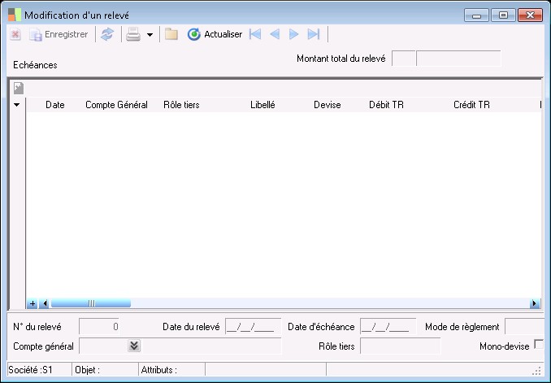This screenshot has width=551, height=383.
Task: Click the window resize grip corner
Action: [537, 371]
